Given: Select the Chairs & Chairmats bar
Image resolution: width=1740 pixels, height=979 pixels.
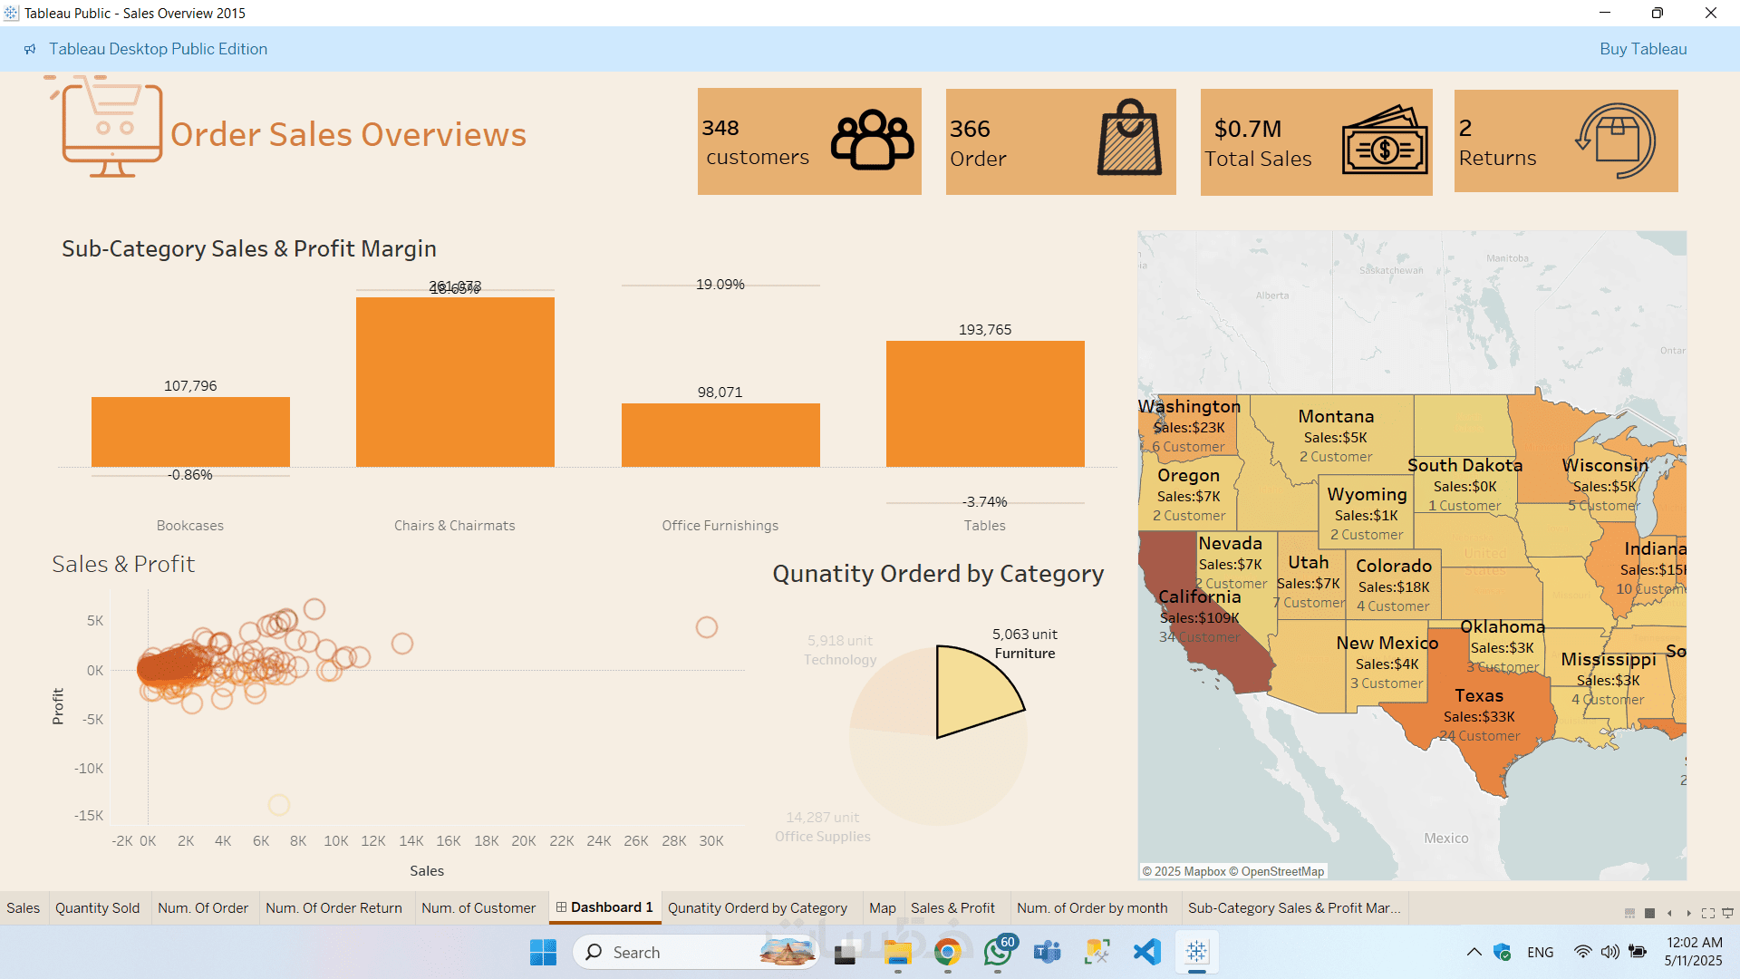Looking at the screenshot, I should 455,382.
